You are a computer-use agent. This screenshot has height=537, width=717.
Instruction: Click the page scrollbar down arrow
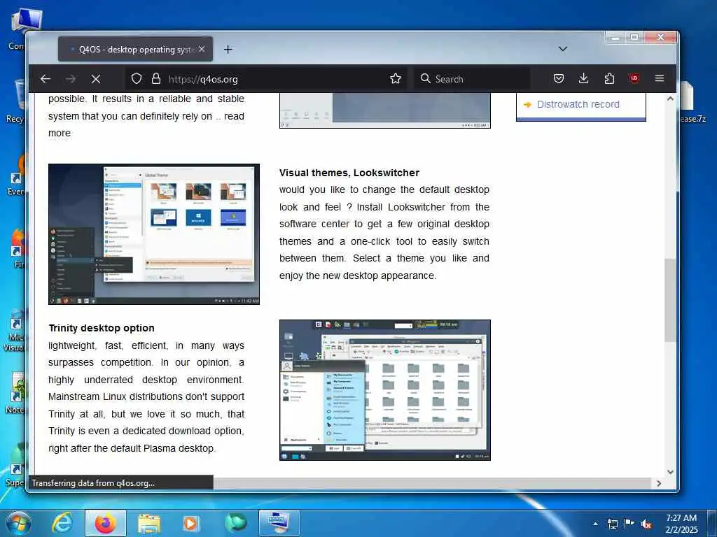pos(670,472)
